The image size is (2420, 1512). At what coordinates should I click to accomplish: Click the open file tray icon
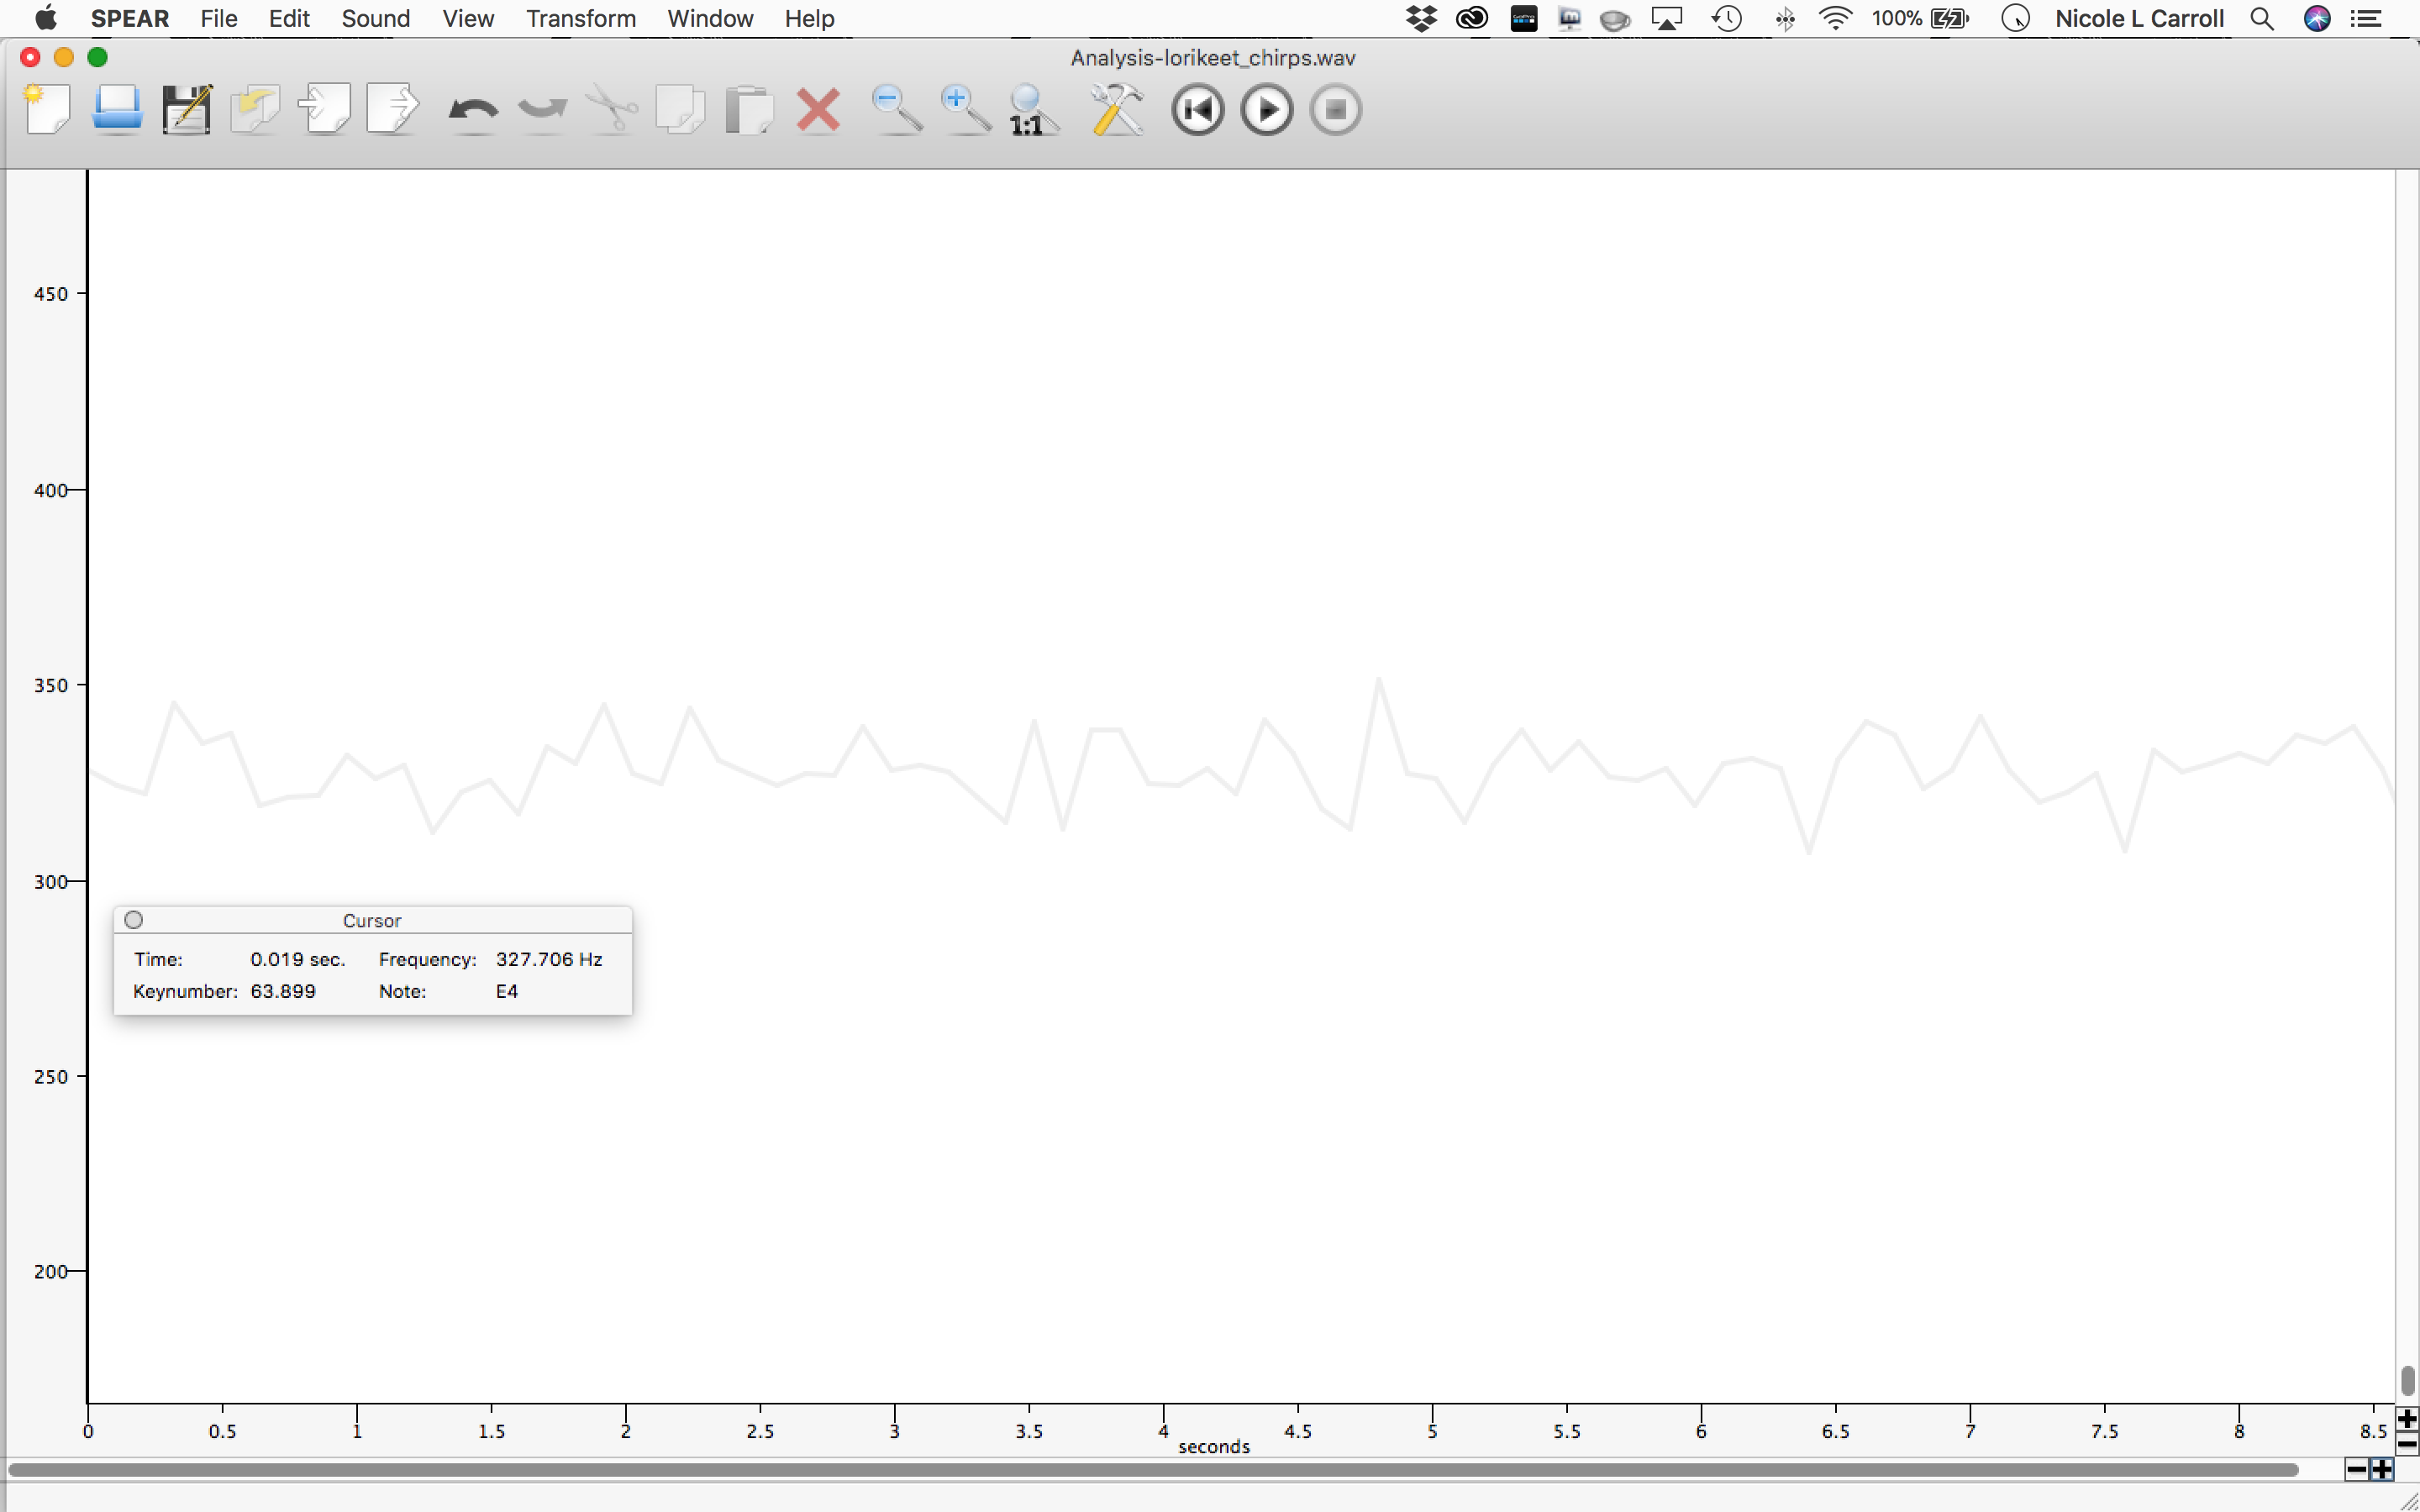[x=116, y=109]
